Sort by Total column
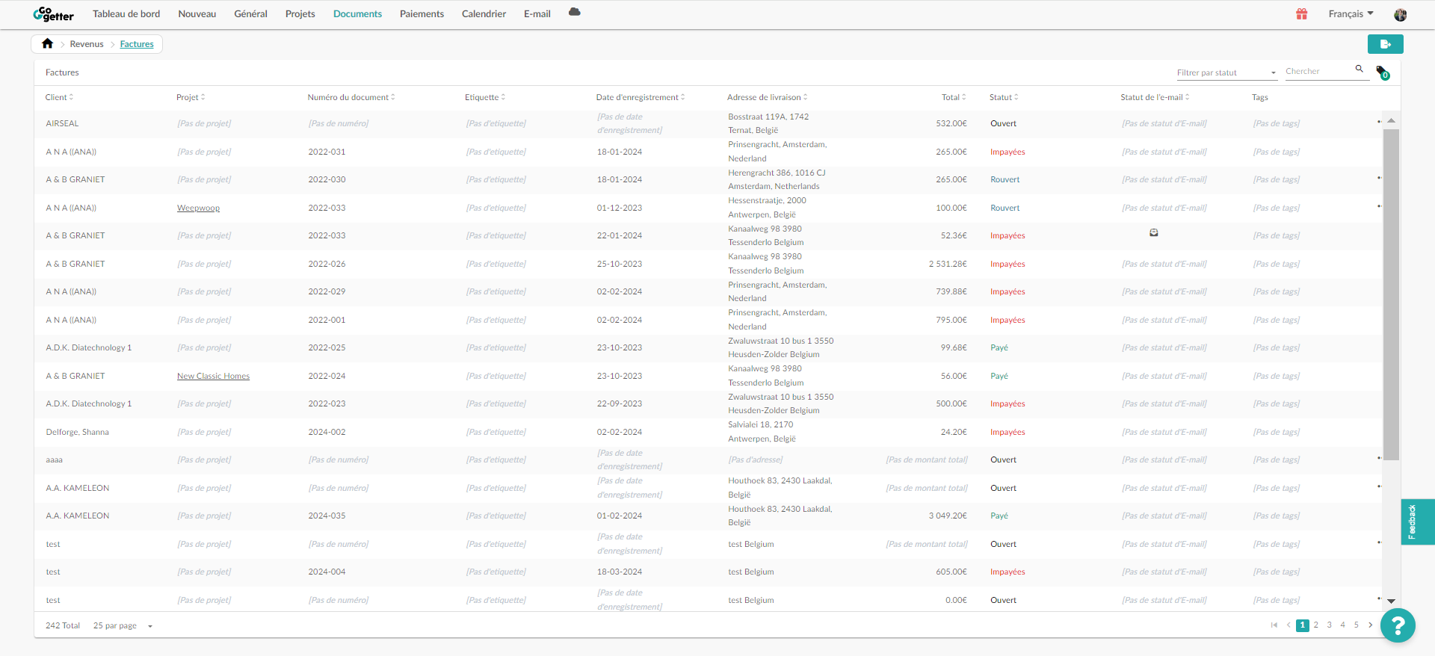The image size is (1435, 656). 954,97
